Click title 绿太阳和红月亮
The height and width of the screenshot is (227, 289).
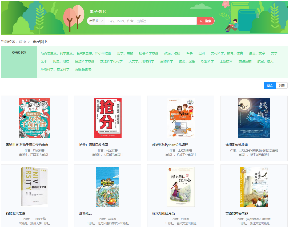[x=163, y=213]
